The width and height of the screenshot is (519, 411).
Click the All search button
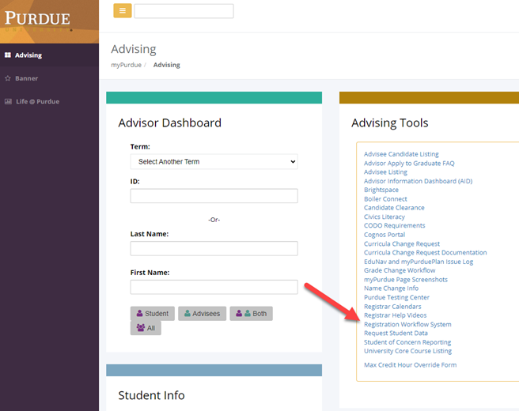point(146,328)
